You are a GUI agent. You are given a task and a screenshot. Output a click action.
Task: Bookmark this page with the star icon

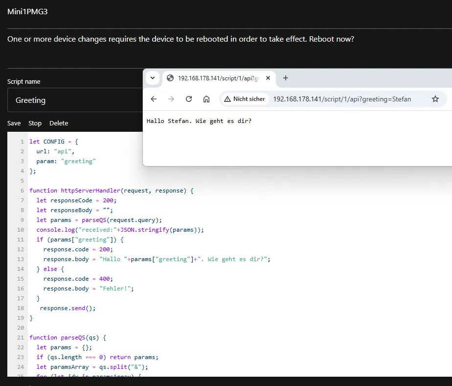[435, 99]
